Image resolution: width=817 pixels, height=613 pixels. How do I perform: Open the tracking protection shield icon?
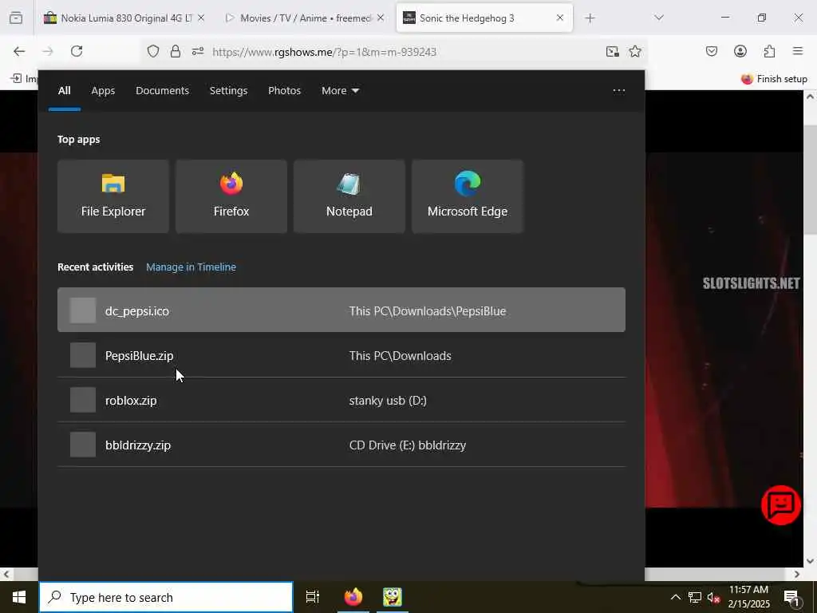[152, 51]
